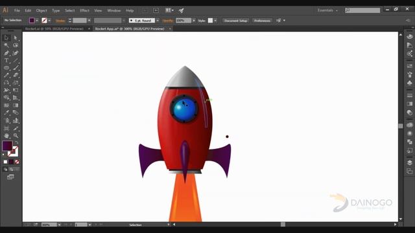
Task: Activate the Hand tool
Action: [6, 135]
